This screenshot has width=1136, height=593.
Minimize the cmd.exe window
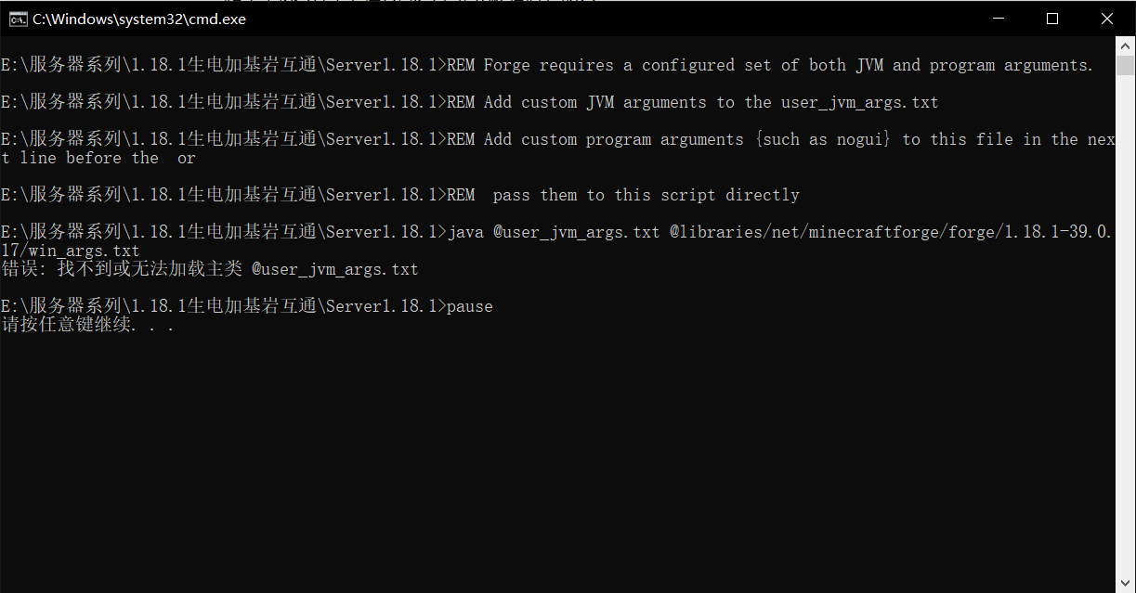999,19
